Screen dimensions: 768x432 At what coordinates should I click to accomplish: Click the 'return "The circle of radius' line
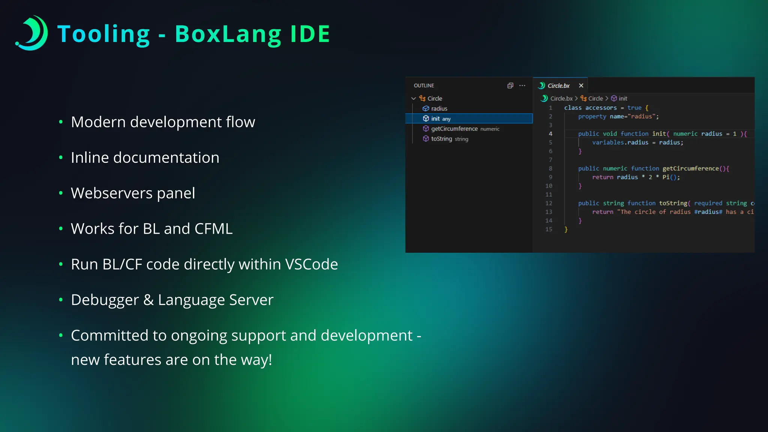pos(673,212)
